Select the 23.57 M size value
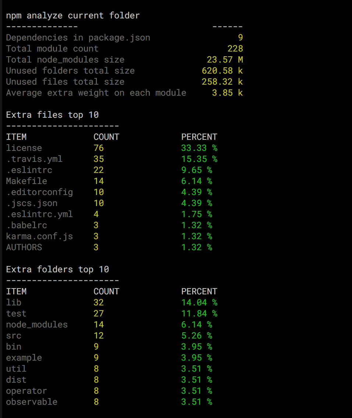 pyautogui.click(x=225, y=60)
